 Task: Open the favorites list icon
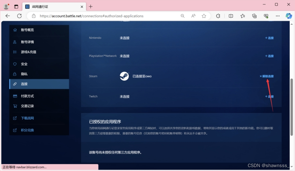[x=243, y=16]
